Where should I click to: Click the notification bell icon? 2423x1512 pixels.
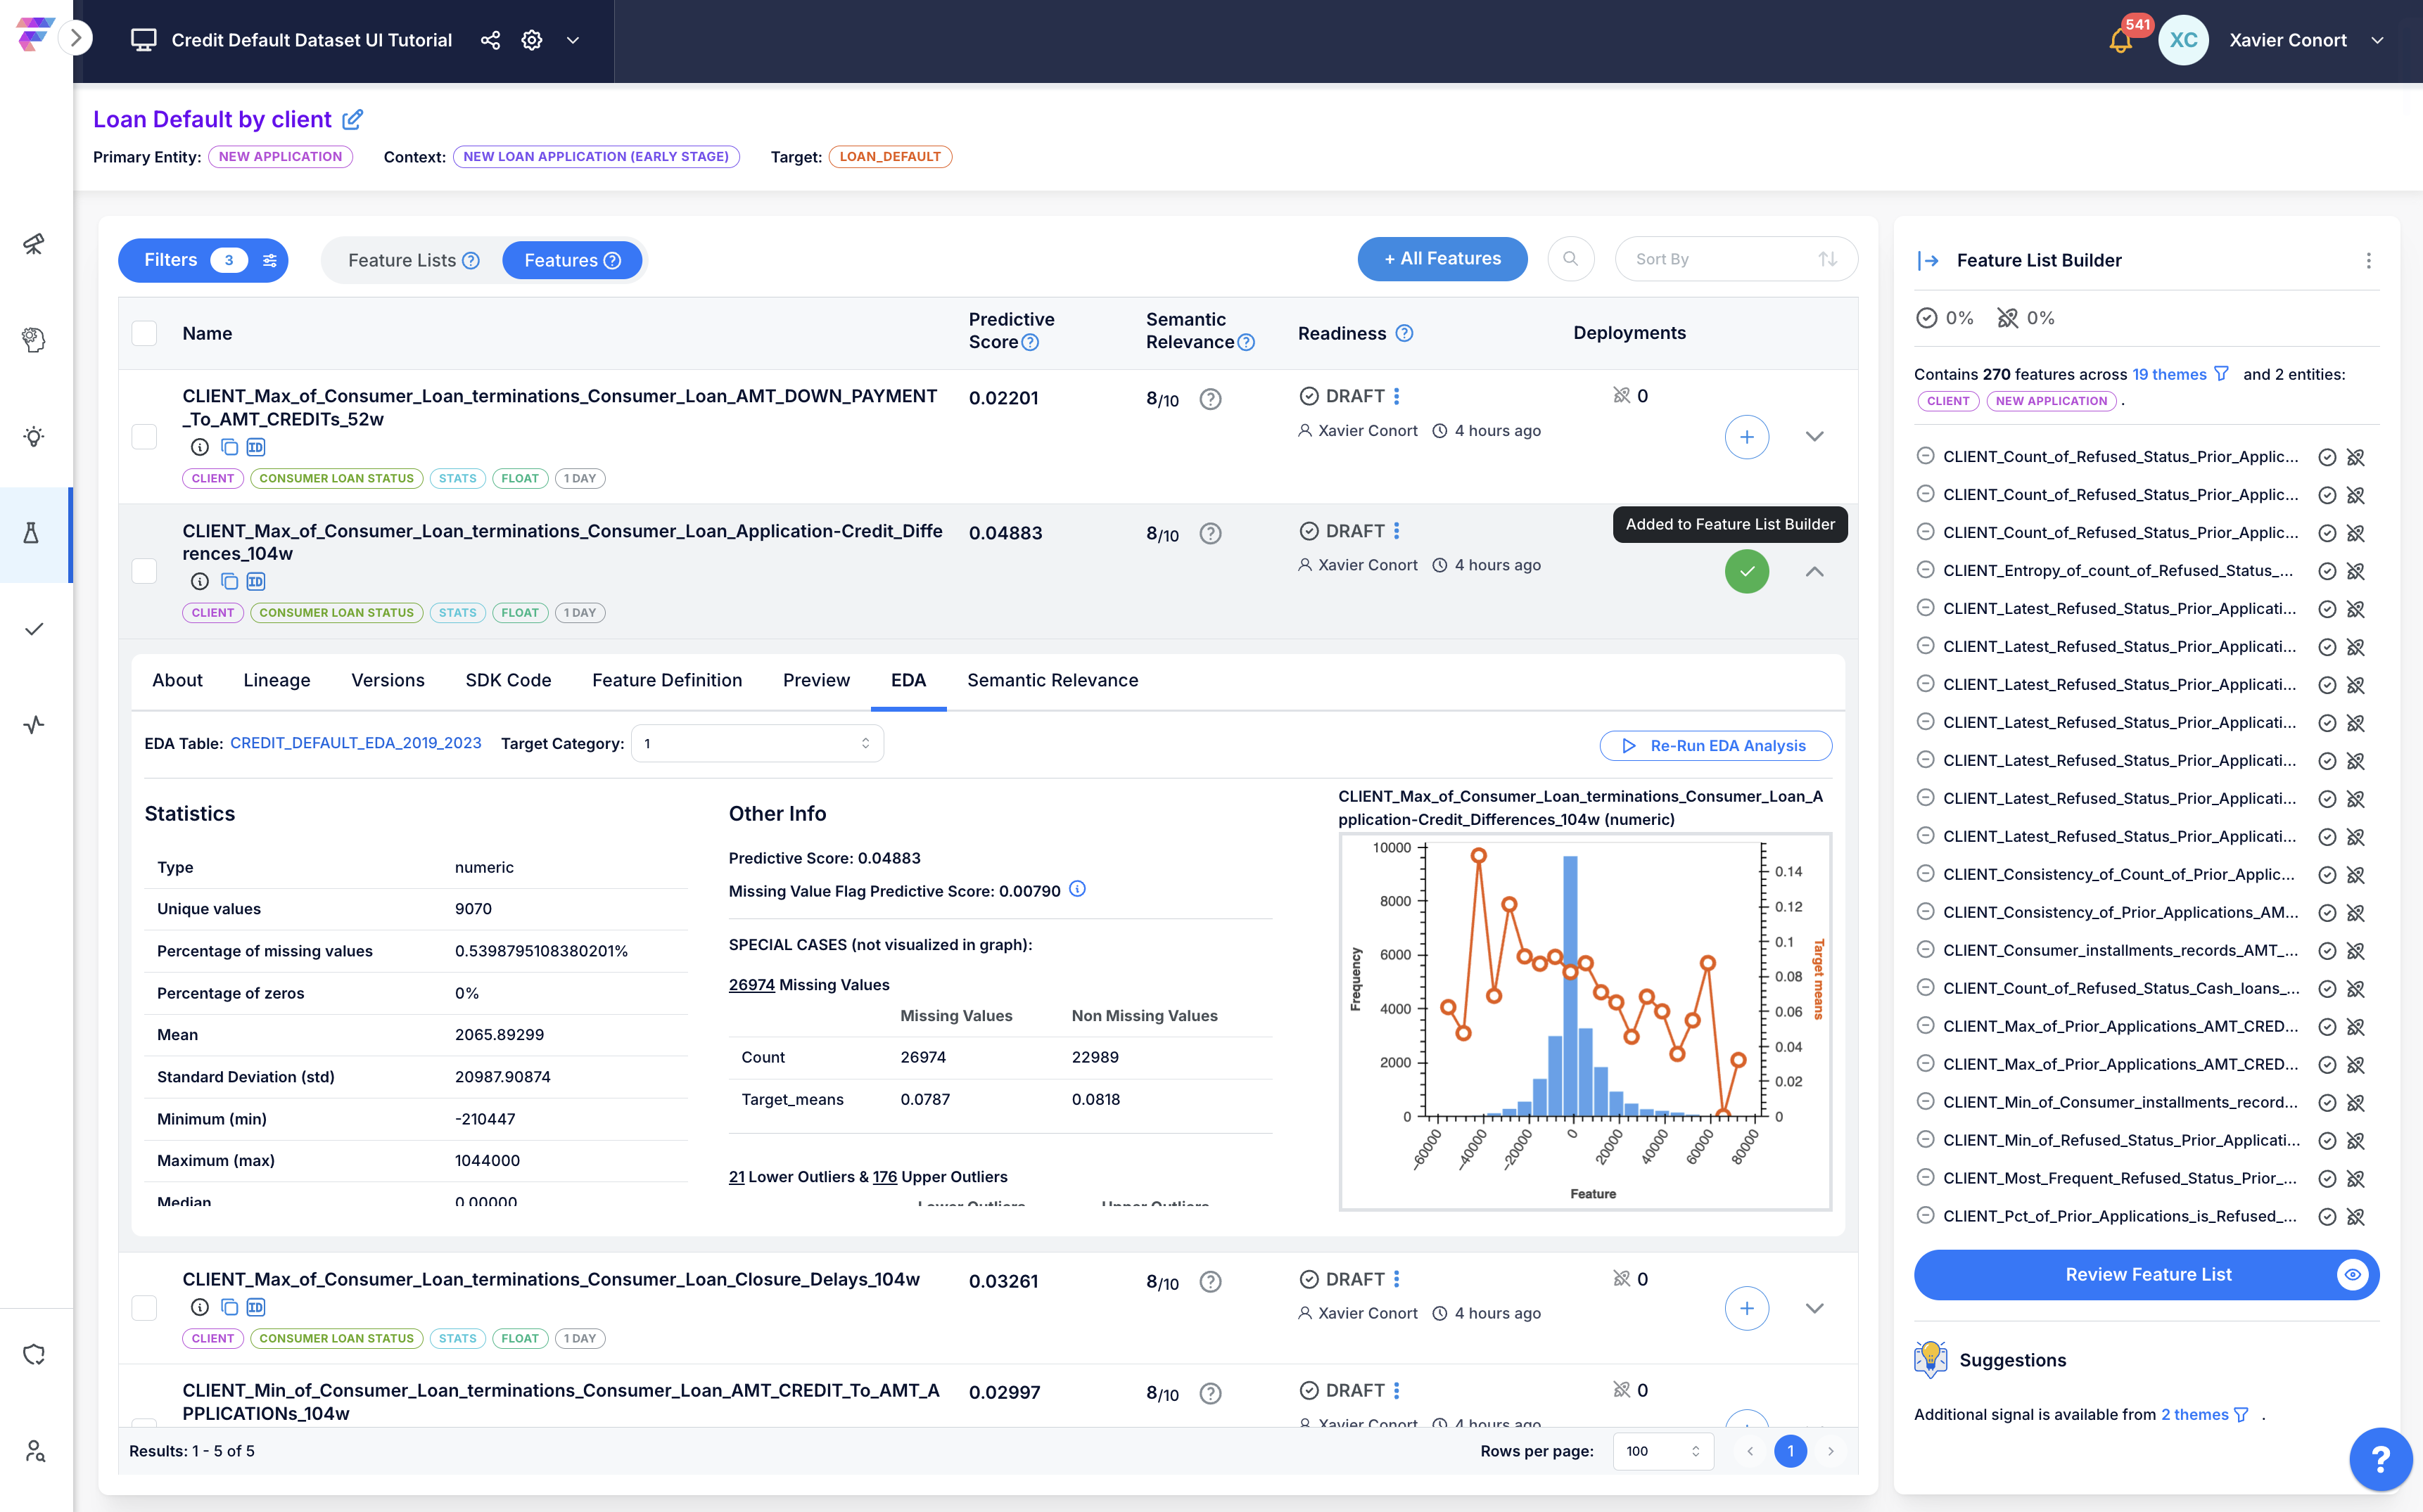2119,41
